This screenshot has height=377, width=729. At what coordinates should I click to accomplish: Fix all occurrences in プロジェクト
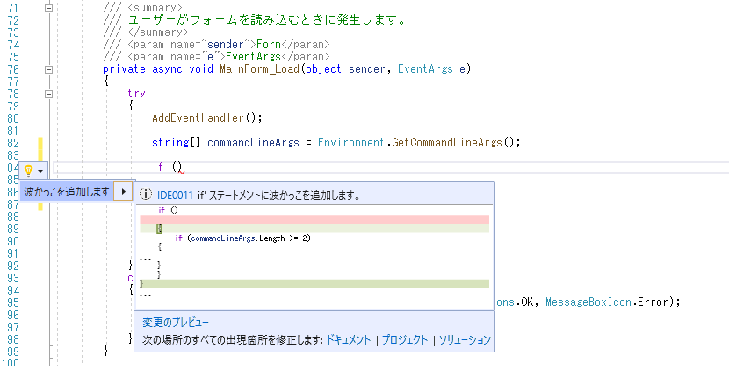coord(405,340)
